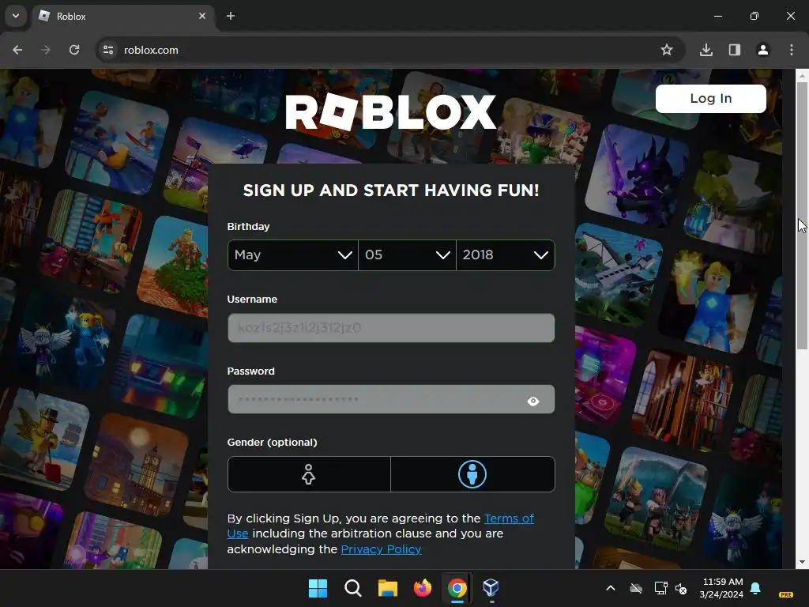Minimize the Chrome window
Viewport: 809px width, 607px height.
coord(717,16)
